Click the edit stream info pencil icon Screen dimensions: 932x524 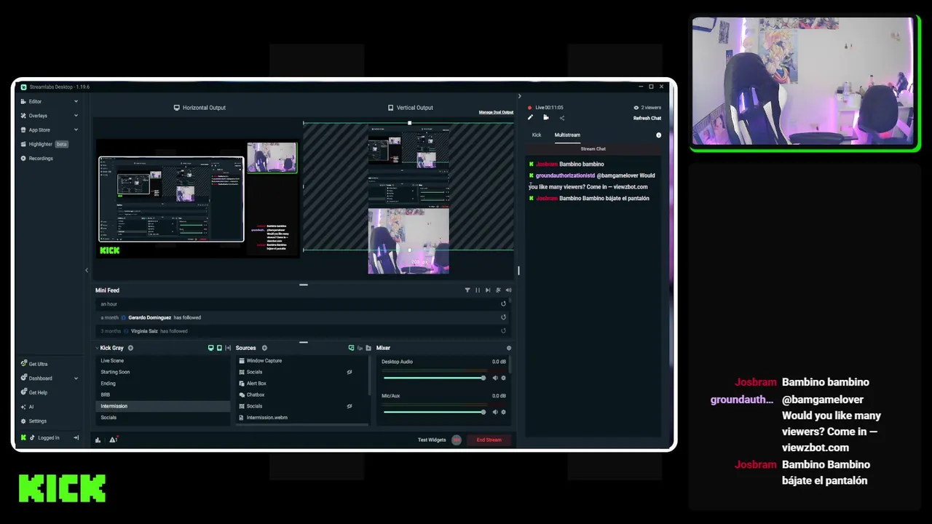point(530,118)
